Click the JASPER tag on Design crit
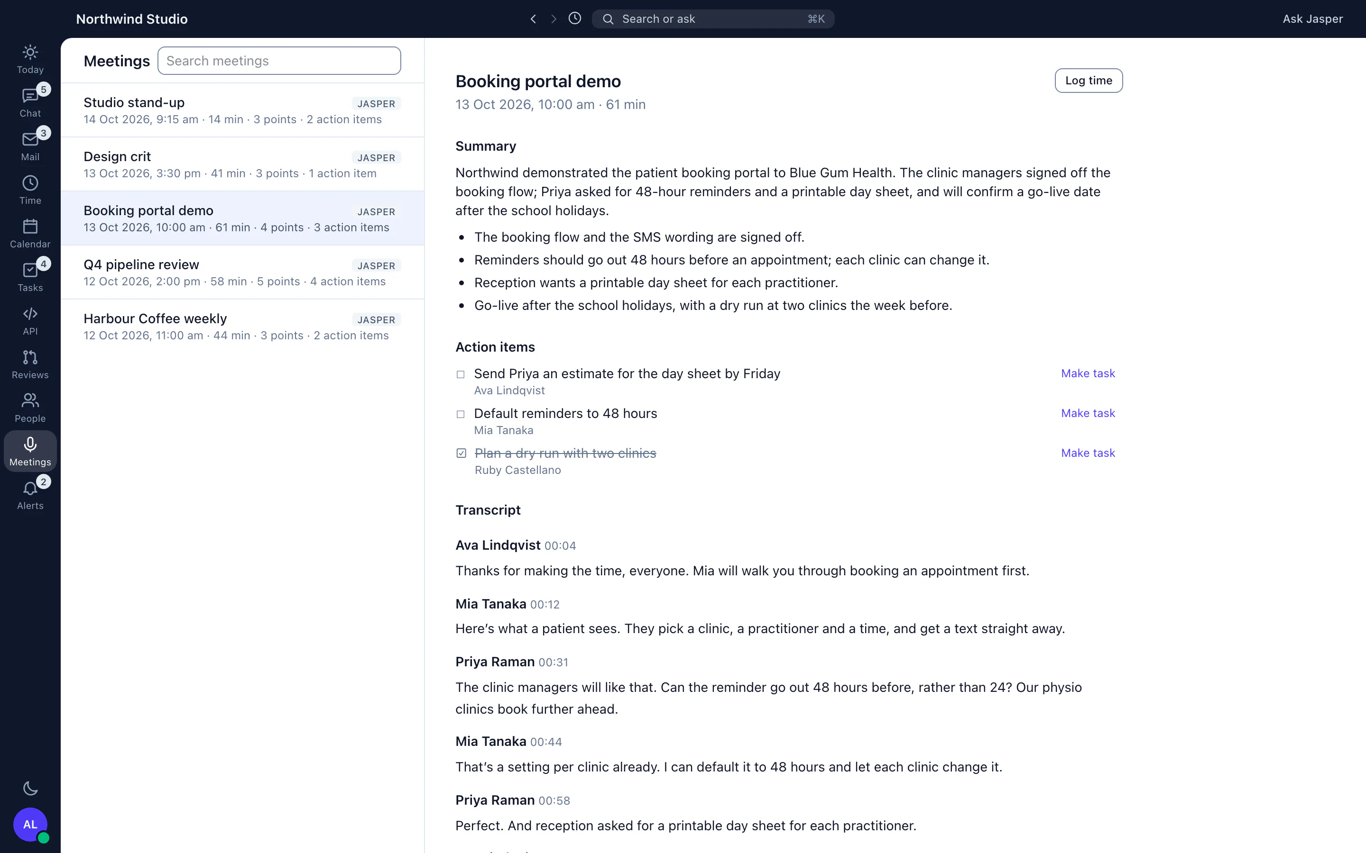Image resolution: width=1366 pixels, height=853 pixels. [376, 158]
